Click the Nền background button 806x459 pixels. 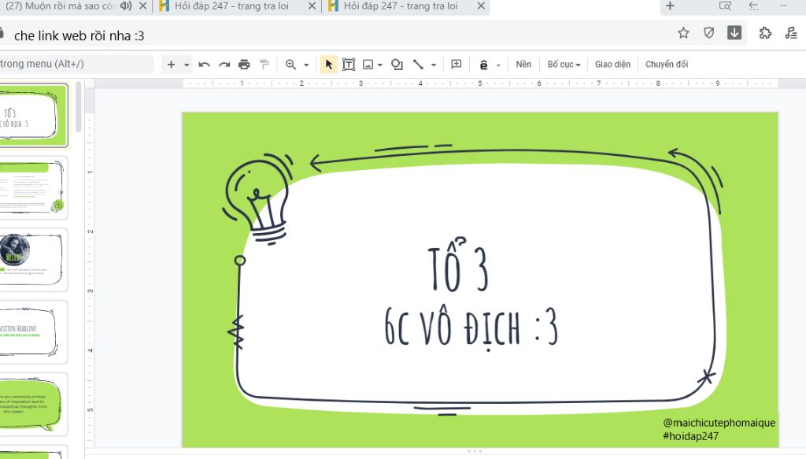tap(523, 65)
